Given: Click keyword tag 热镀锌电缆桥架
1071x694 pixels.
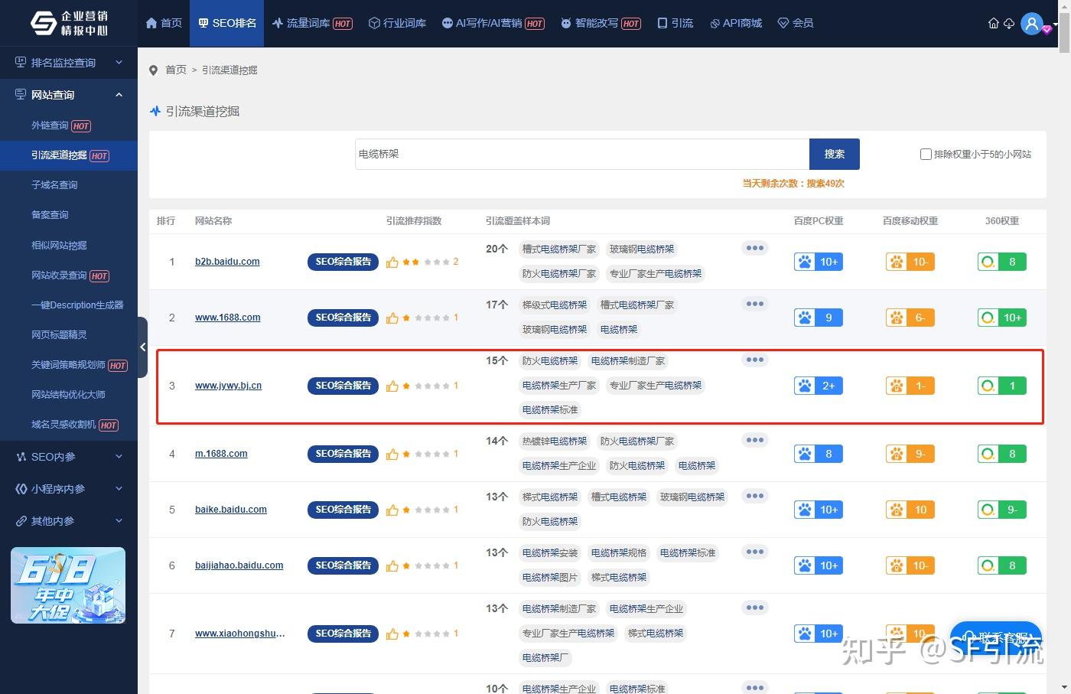Looking at the screenshot, I should coord(555,441).
